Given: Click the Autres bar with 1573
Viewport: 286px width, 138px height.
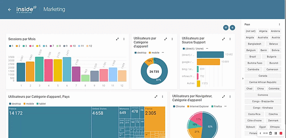Looking at the screenshot, I should tap(199, 84).
